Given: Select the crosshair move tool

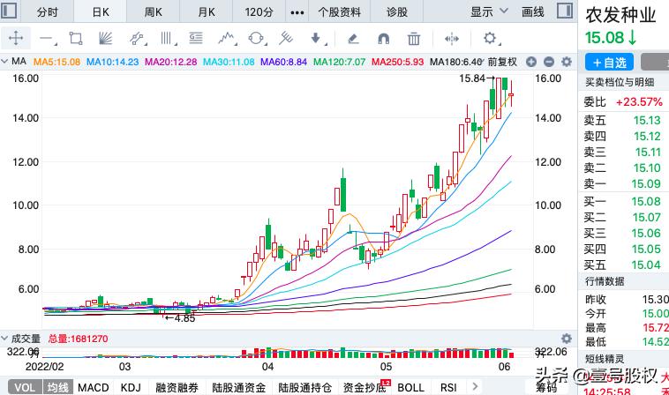Looking at the screenshot, I should click(16, 38).
